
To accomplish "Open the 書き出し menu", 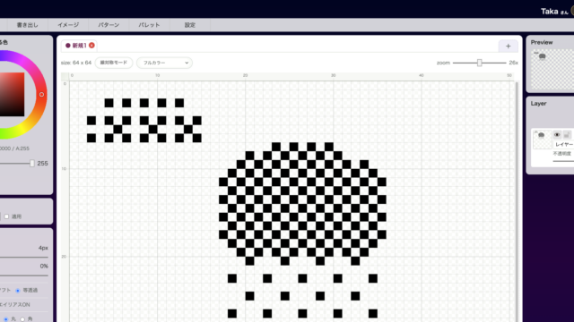I will pos(28,25).
